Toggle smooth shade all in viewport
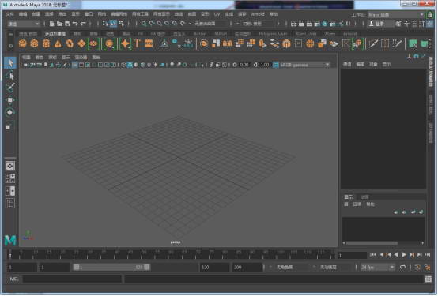Image resolution: width=438 pixels, height=296 pixels. pyautogui.click(x=130, y=65)
